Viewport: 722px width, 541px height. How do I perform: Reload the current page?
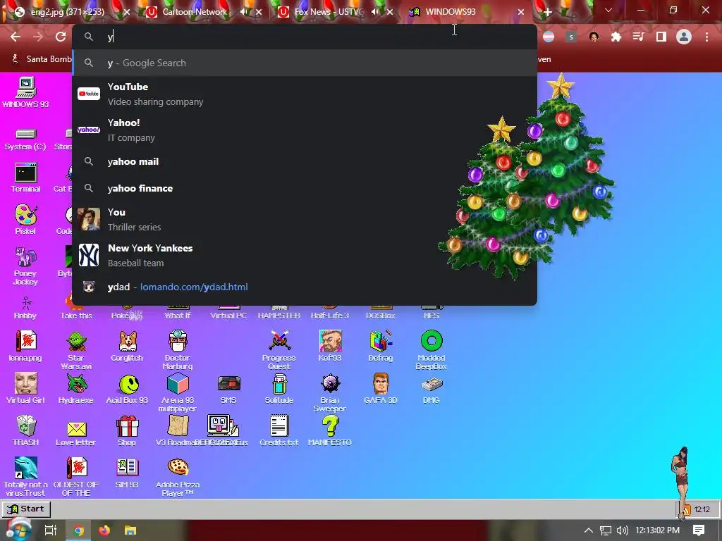[61, 37]
